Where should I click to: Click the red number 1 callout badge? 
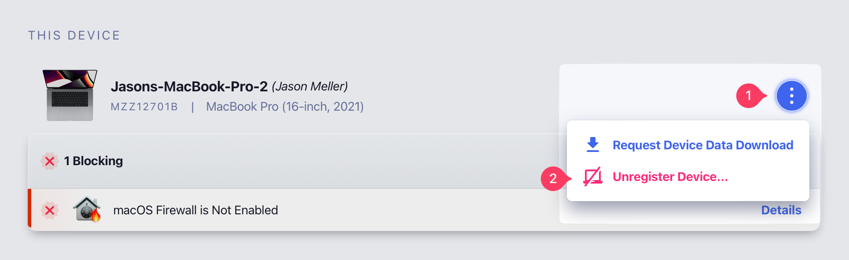point(749,96)
